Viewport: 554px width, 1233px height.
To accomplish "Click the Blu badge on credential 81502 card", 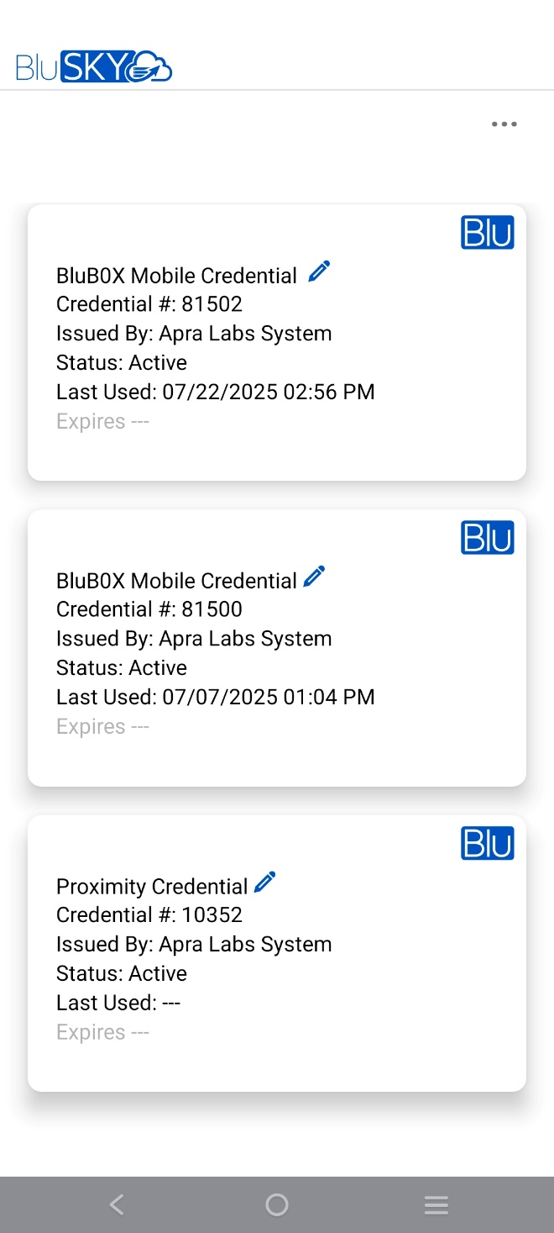I will (x=488, y=232).
